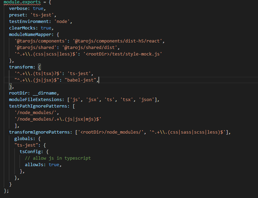The width and height of the screenshot is (258, 198).
Task: Click 'json' in extensions array
Action: click(x=146, y=100)
